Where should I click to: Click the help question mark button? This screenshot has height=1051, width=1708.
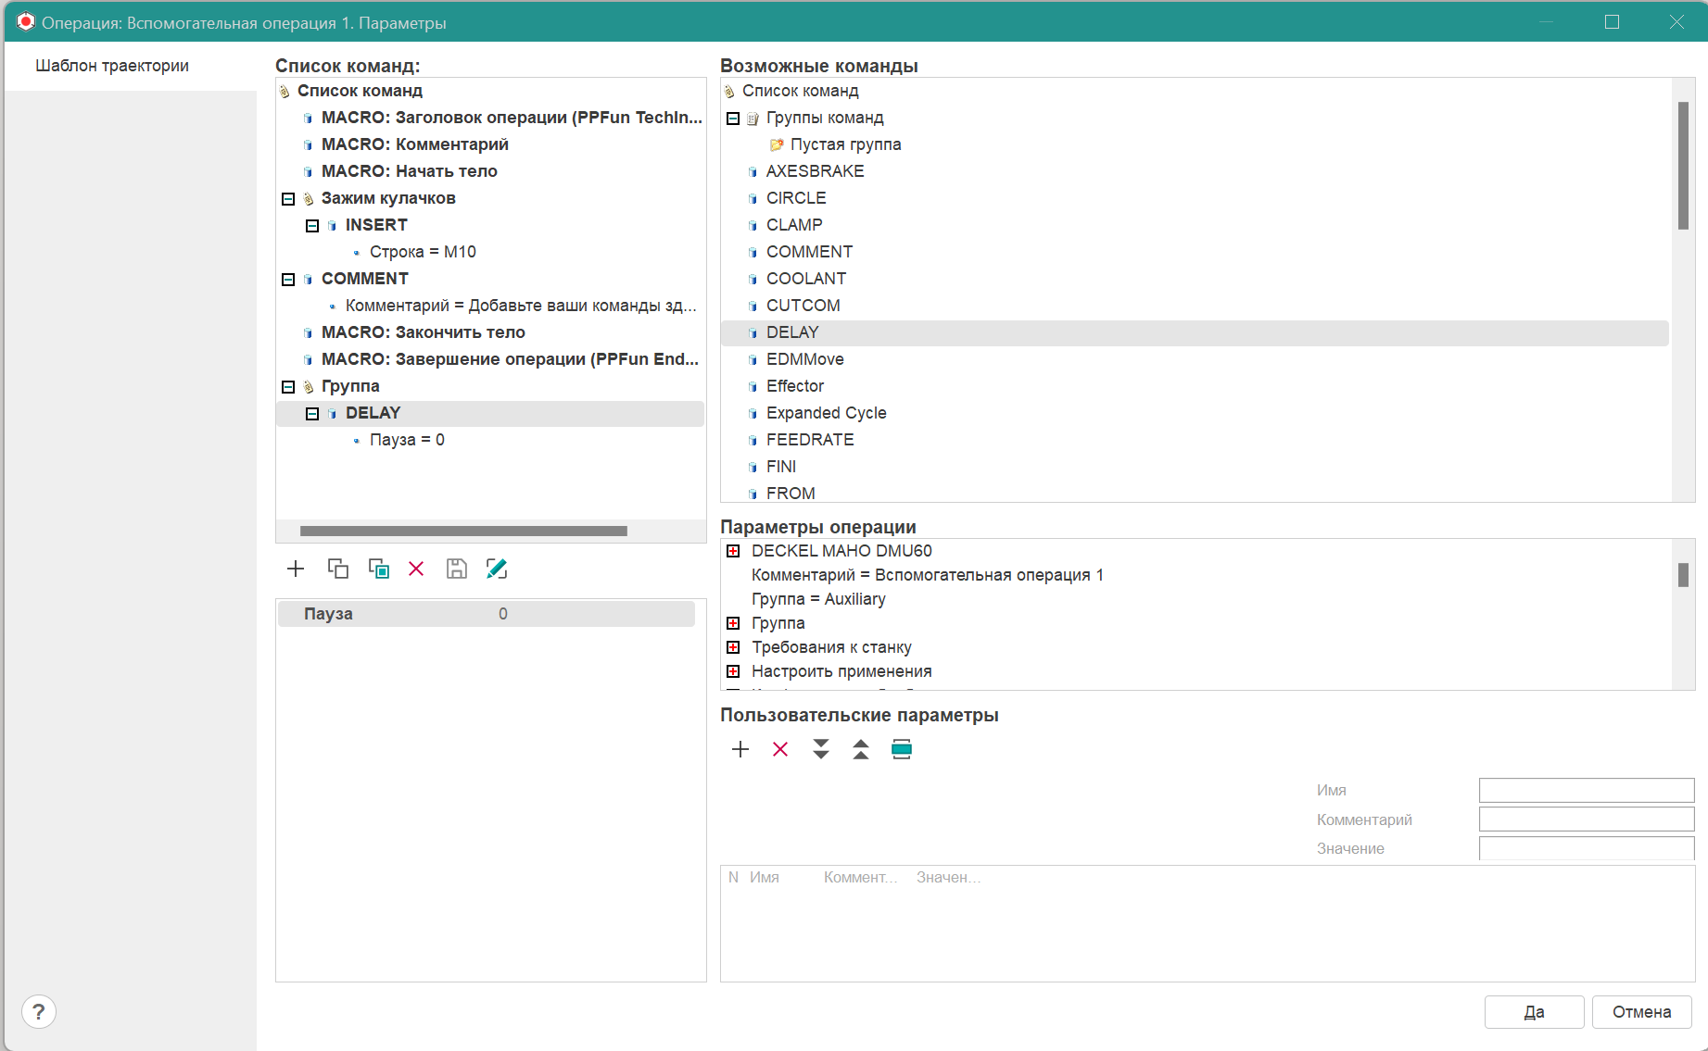point(38,1011)
